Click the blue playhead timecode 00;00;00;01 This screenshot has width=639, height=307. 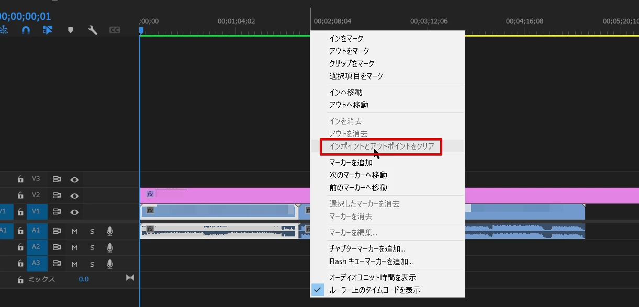25,16
